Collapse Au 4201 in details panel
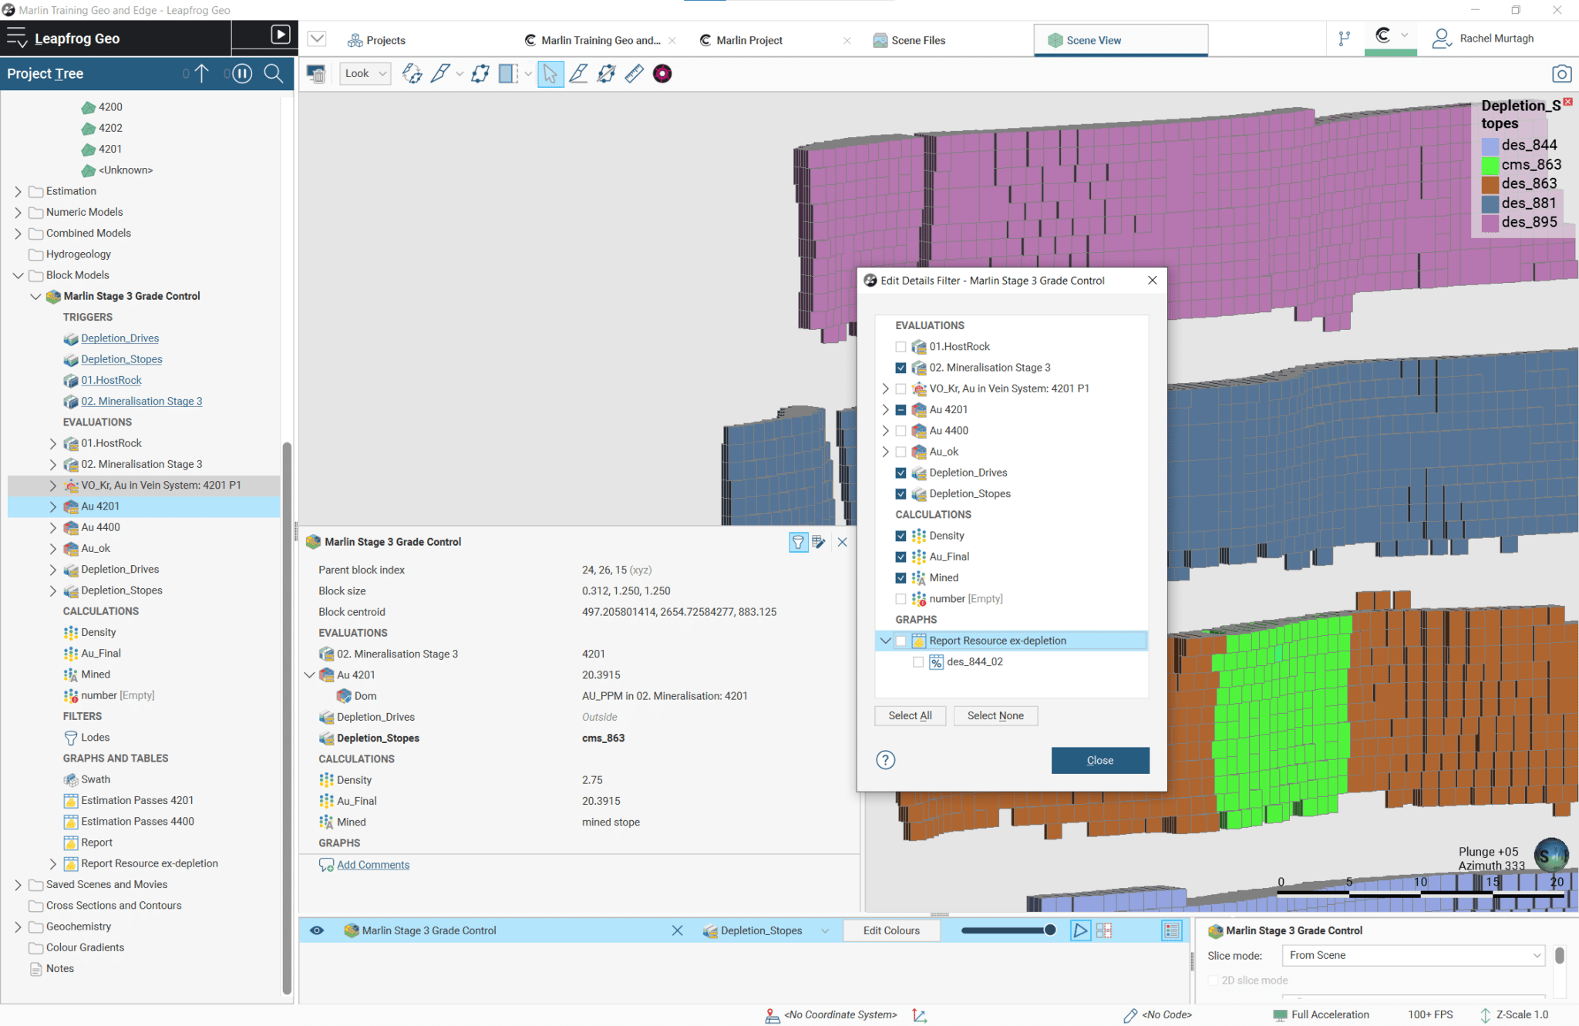The height and width of the screenshot is (1026, 1579). pos(309,674)
